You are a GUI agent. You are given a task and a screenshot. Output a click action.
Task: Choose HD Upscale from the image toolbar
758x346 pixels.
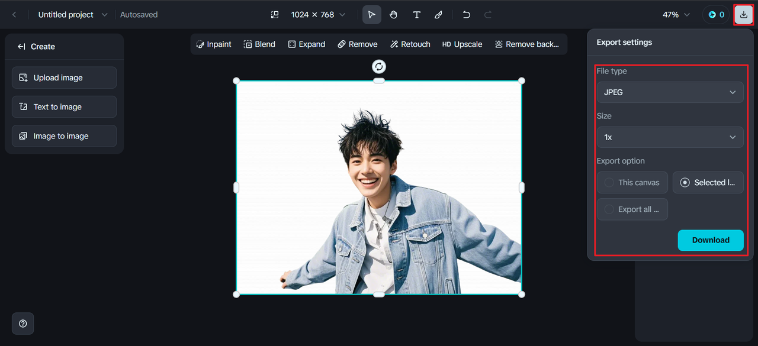pyautogui.click(x=462, y=44)
